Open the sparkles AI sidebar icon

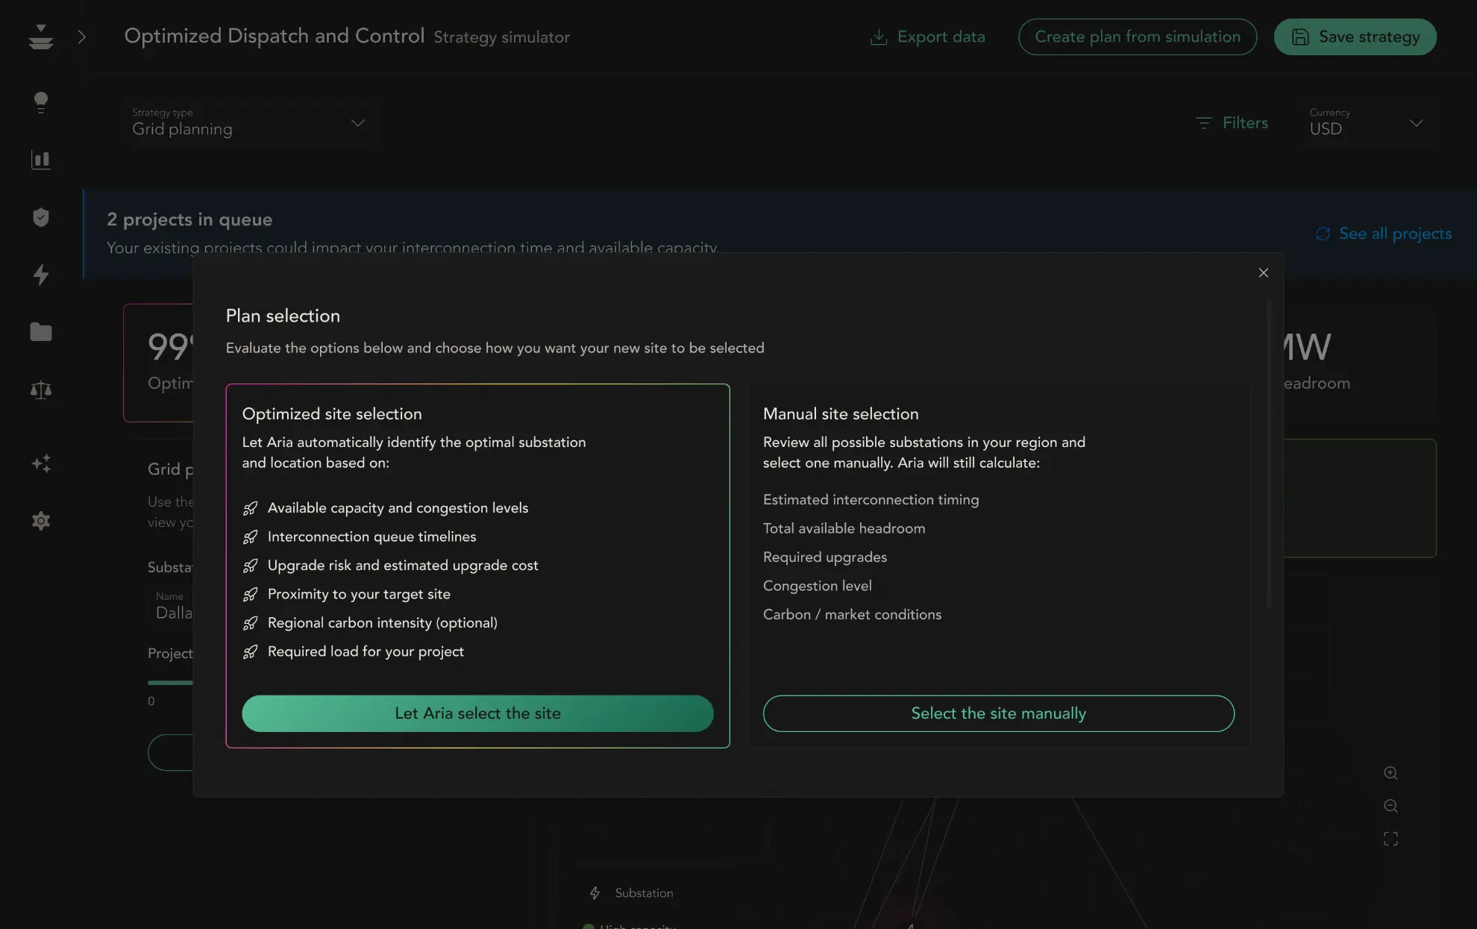click(41, 463)
